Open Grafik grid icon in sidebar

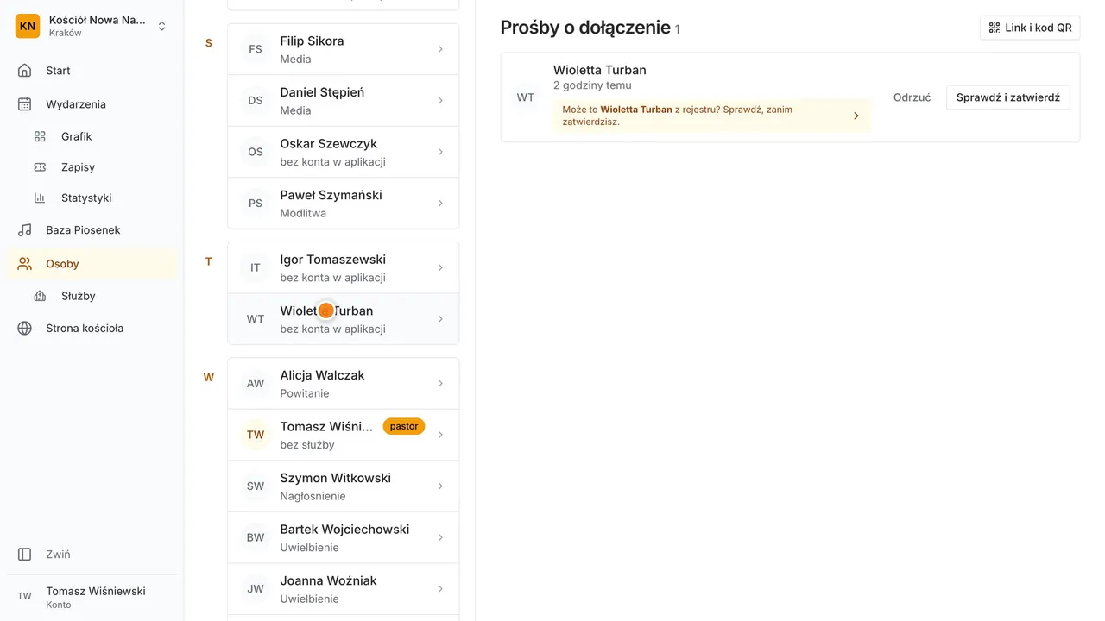tap(40, 136)
